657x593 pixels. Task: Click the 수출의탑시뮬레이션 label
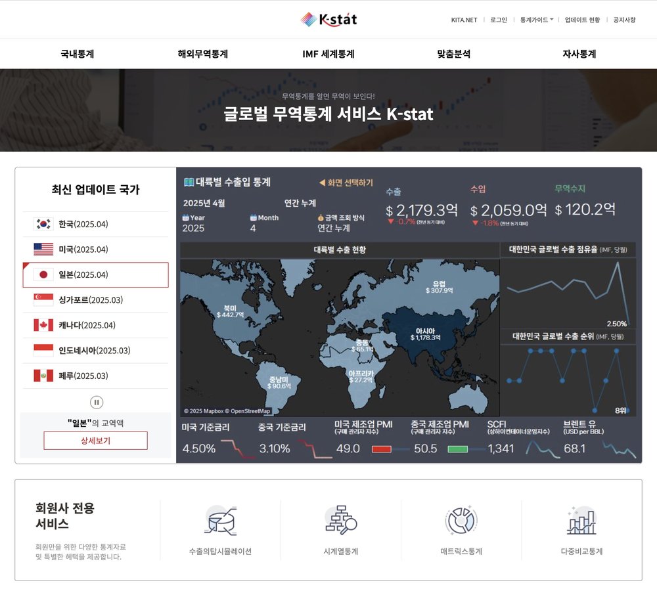[220, 552]
